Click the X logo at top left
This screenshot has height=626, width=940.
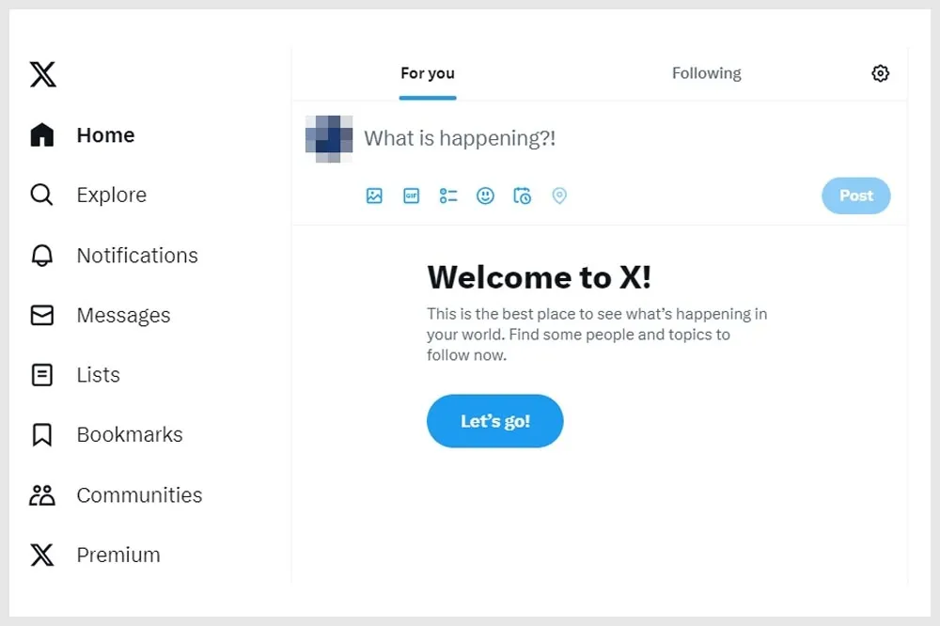pos(43,74)
